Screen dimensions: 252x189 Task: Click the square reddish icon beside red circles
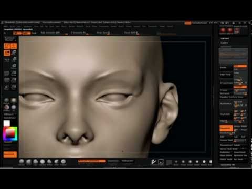tap(237, 30)
